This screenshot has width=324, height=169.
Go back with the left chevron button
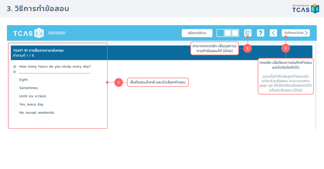click(273, 33)
